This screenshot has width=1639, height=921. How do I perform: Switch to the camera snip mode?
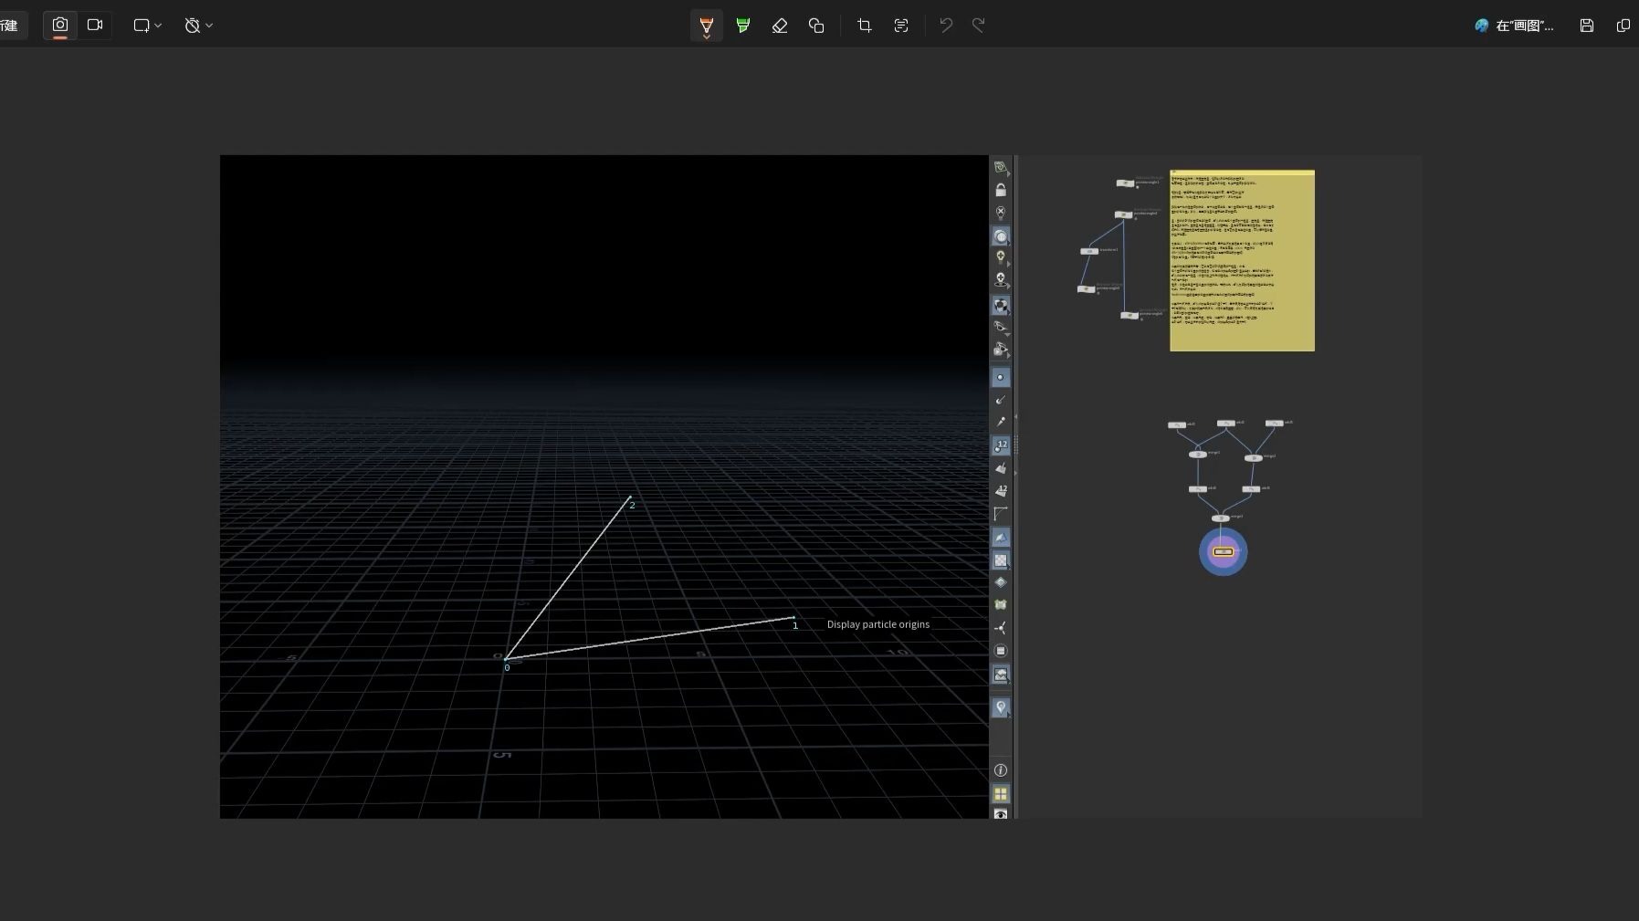pyautogui.click(x=60, y=26)
